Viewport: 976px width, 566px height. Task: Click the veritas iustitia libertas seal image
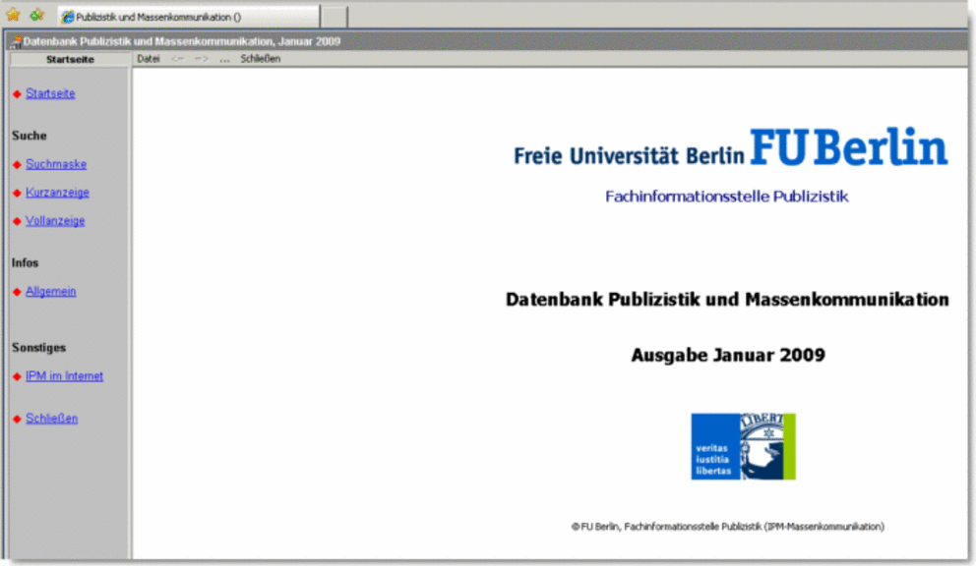pos(743,446)
